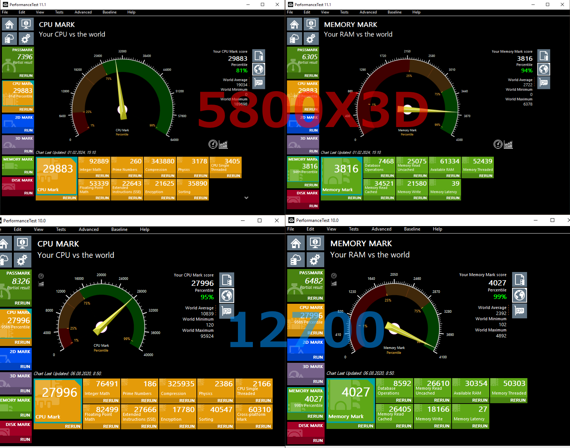Open Tests menu in 11.1 Memory Mark window
The height and width of the screenshot is (448, 570).
tap(344, 12)
